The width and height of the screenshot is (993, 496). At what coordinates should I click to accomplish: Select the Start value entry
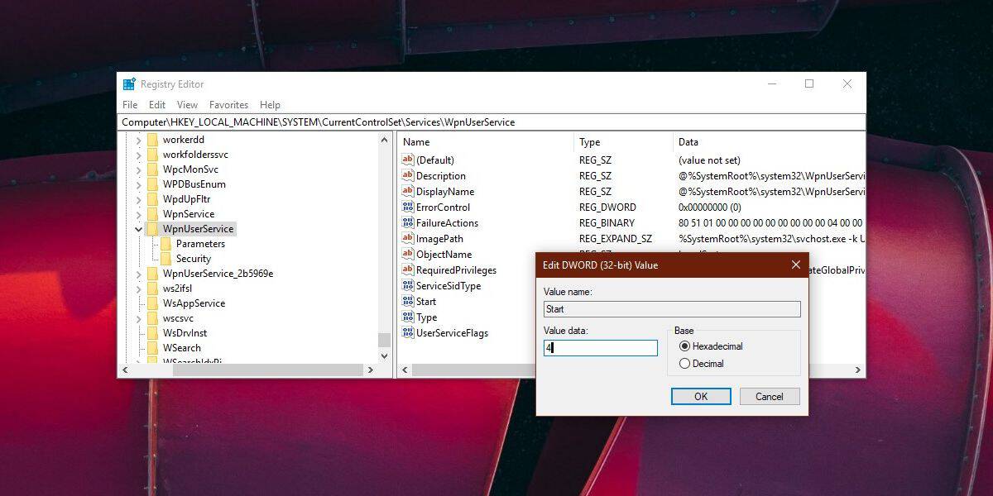point(426,302)
